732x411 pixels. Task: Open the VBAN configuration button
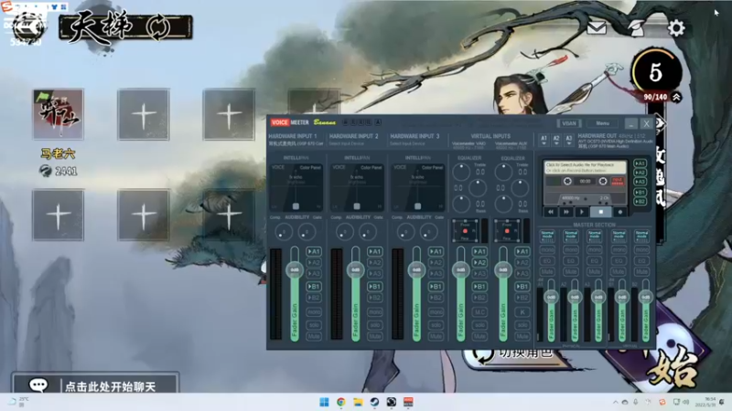coord(569,123)
